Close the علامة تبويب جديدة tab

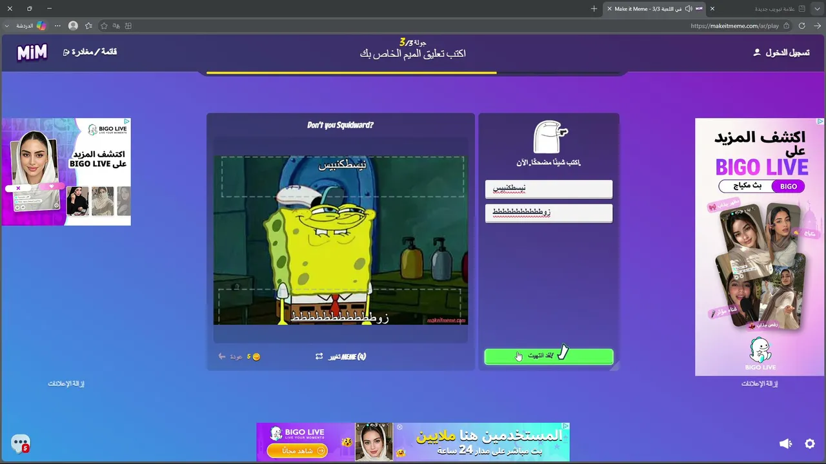coord(712,8)
